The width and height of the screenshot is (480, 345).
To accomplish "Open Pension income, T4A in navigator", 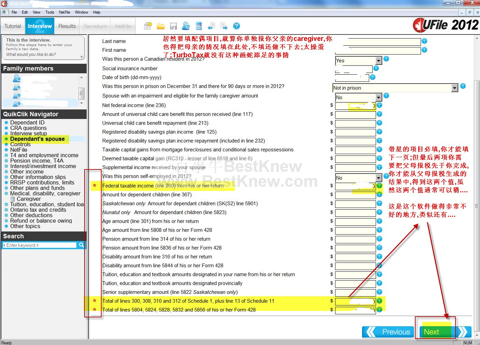I will [37, 161].
